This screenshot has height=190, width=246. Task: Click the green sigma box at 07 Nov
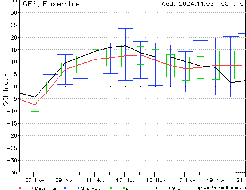35,105
